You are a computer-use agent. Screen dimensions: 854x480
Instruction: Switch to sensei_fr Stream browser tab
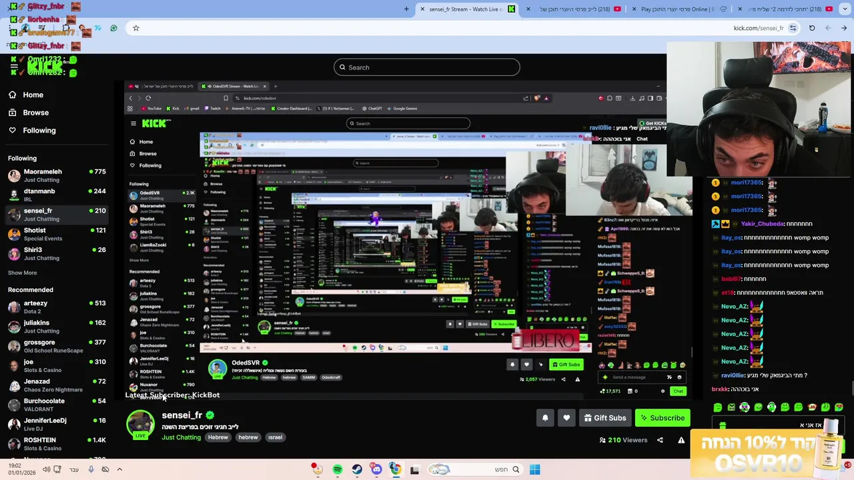(x=469, y=9)
